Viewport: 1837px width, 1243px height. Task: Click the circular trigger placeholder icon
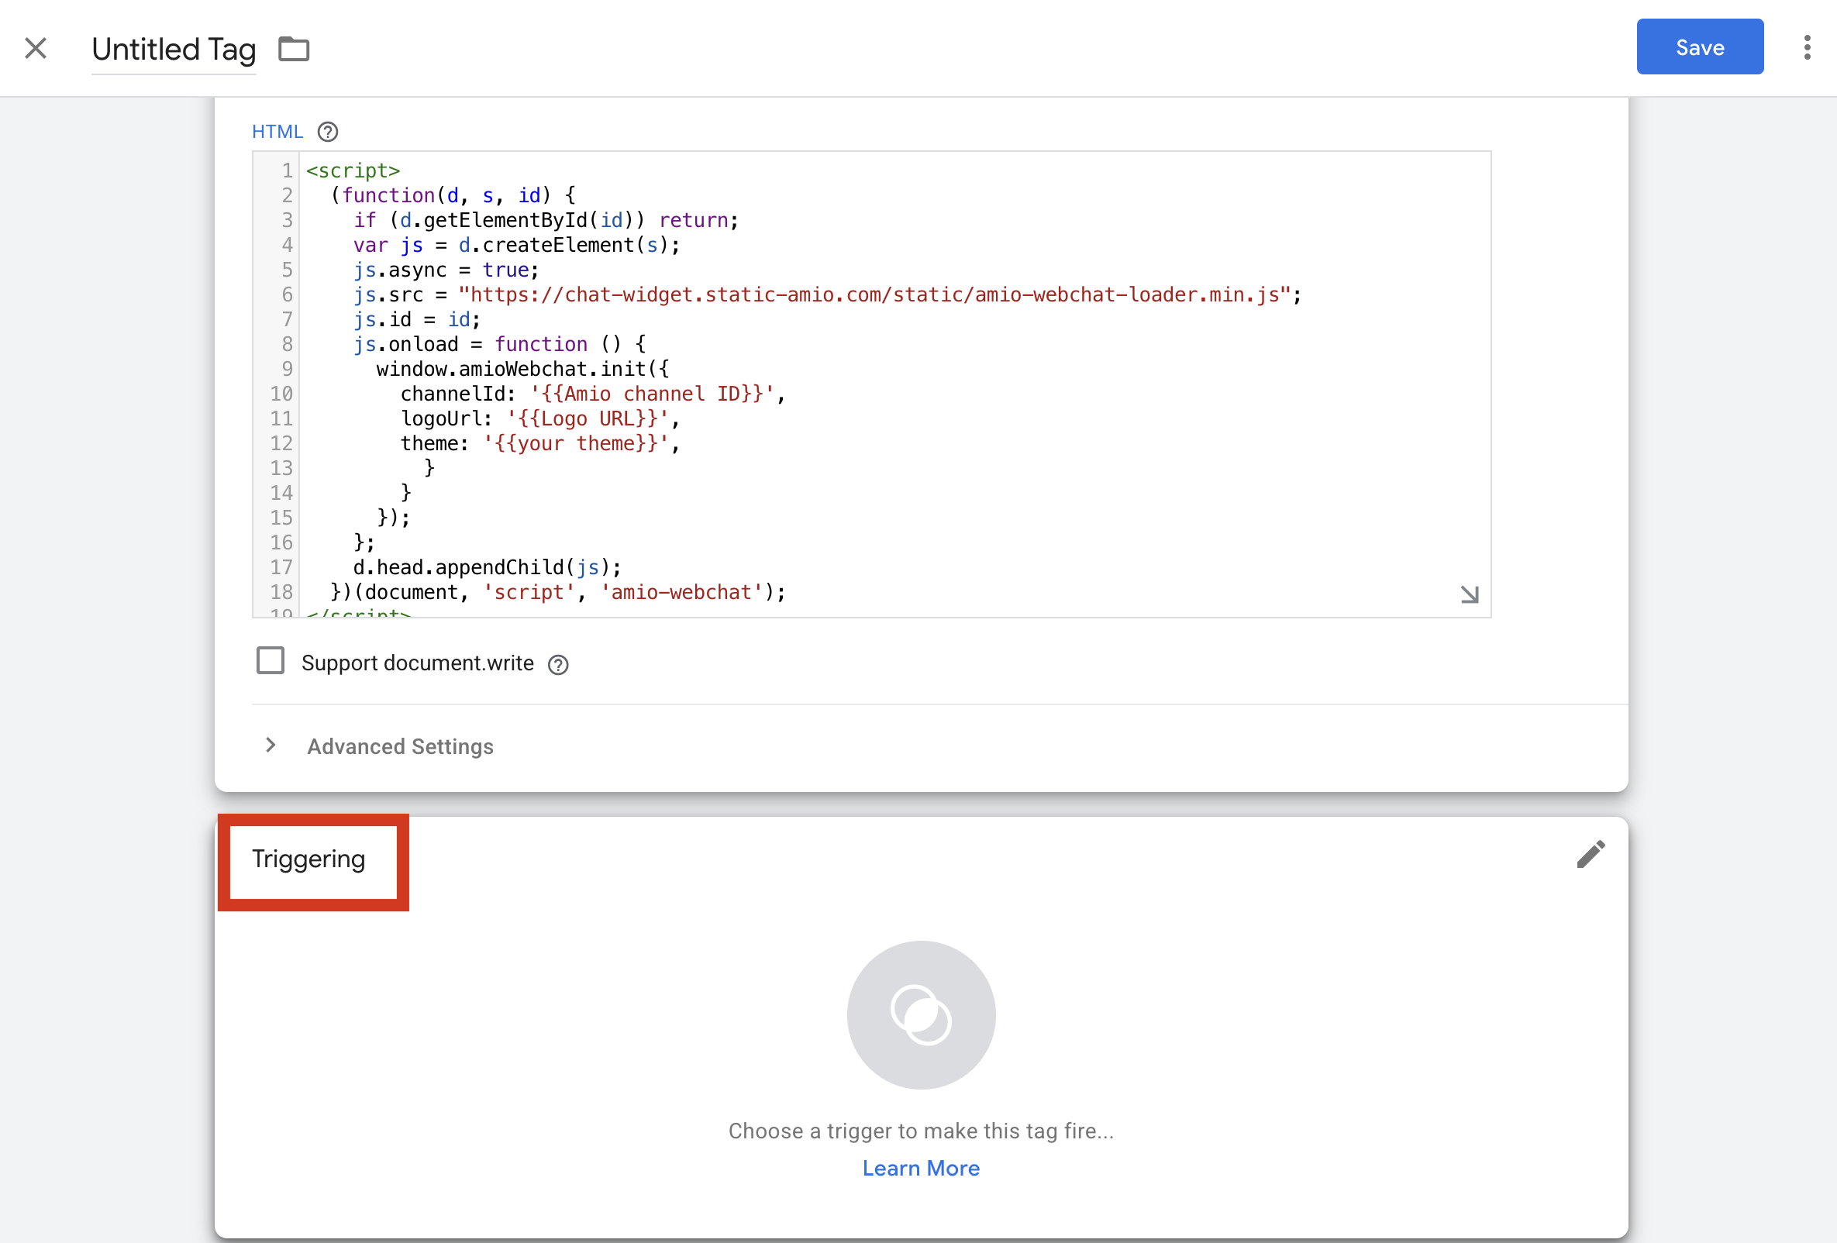point(921,1014)
